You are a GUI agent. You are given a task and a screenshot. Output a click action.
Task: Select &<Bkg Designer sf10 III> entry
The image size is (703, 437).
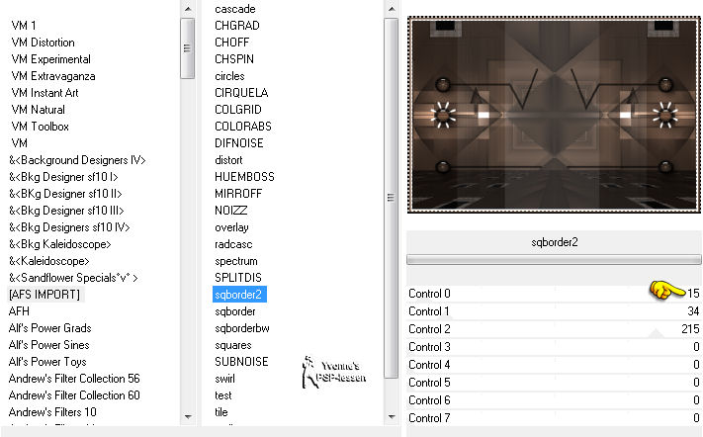66,211
